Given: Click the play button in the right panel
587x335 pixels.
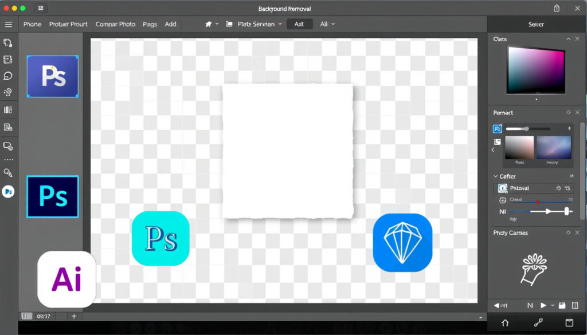Looking at the screenshot, I should (x=543, y=305).
